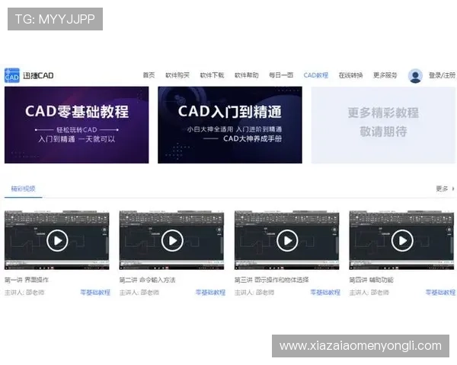
Task: Open the 软件帮助 menu item
Action: point(247,75)
